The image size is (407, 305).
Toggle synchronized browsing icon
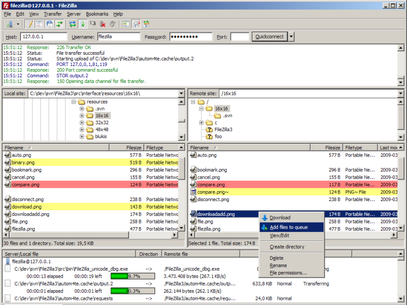(146, 24)
